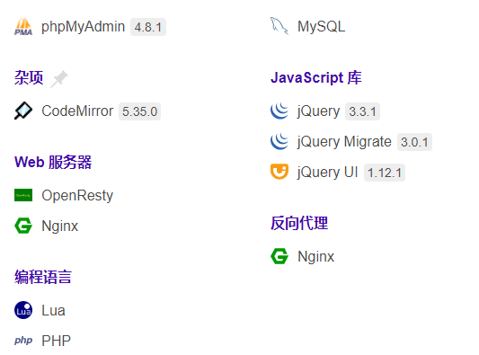
Task: Open the phpMyAdmin technology link
Action: tap(83, 27)
